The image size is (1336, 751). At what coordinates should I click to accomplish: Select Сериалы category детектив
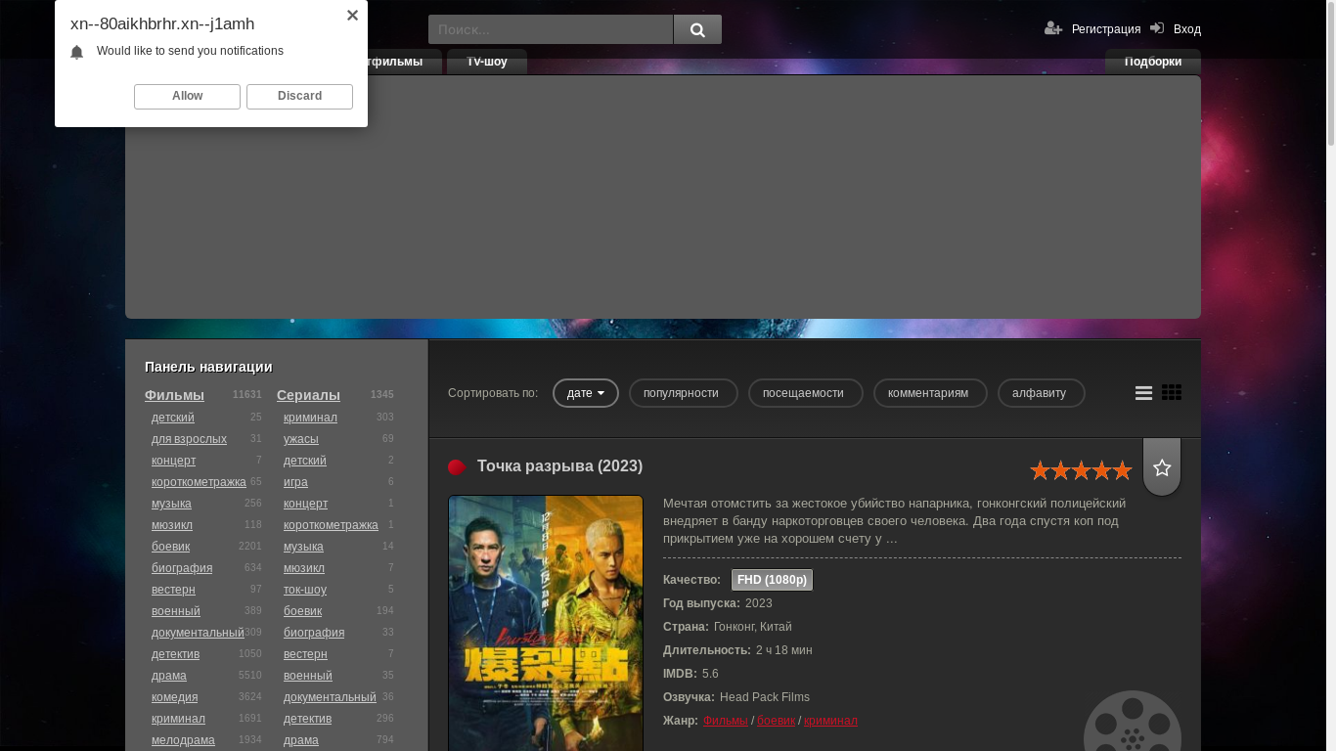(x=307, y=719)
